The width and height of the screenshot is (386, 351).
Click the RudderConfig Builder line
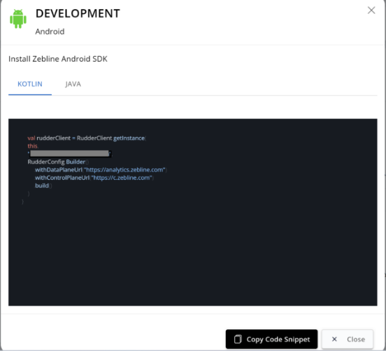pos(58,162)
